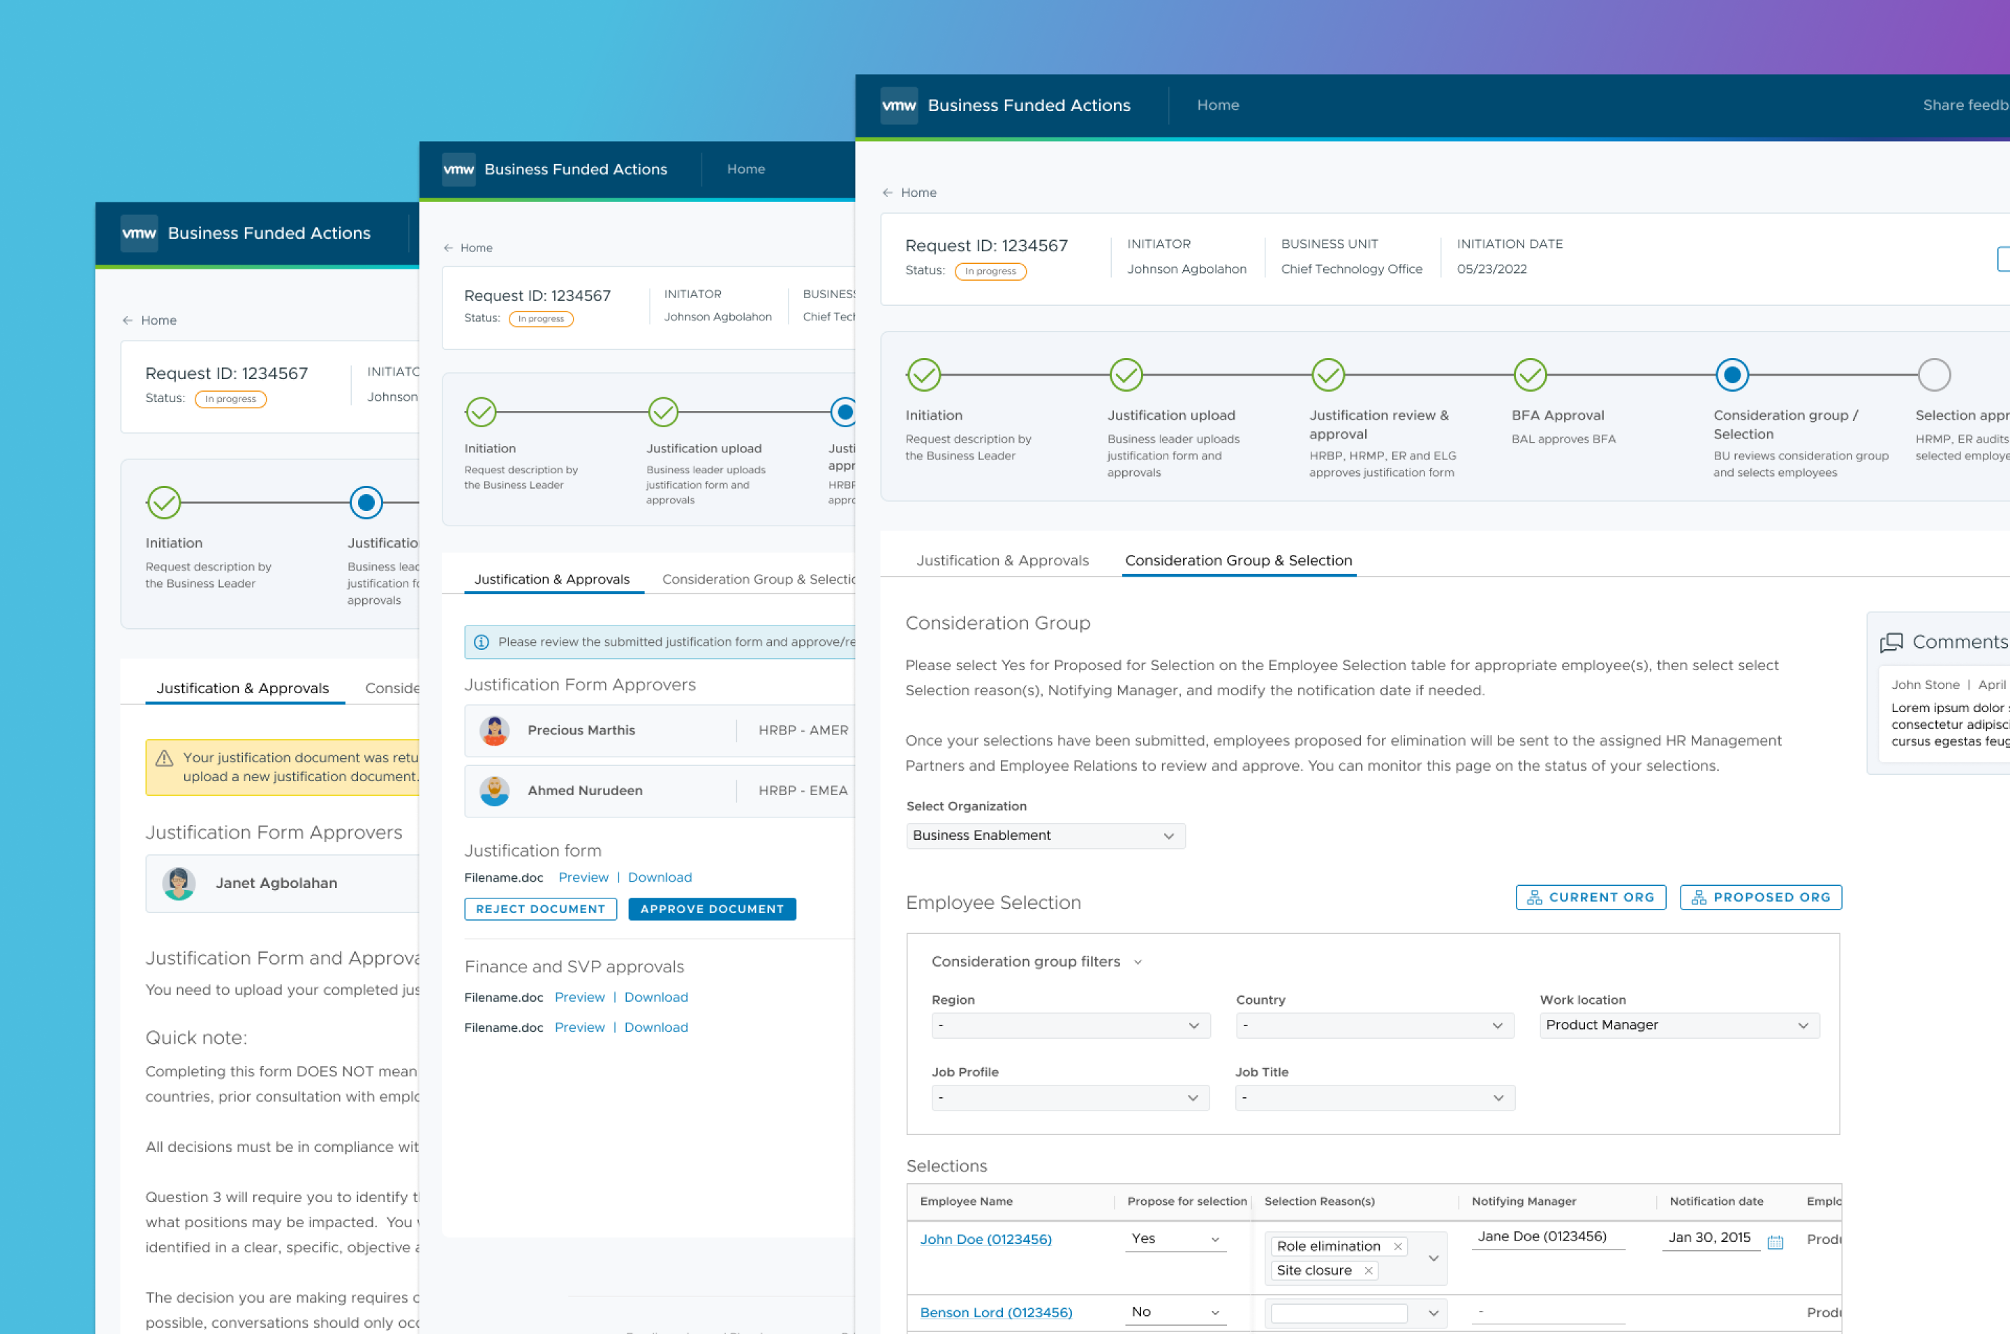The image size is (2010, 1334).
Task: Switch to Justification & Approvals tab in front window
Action: (1002, 561)
